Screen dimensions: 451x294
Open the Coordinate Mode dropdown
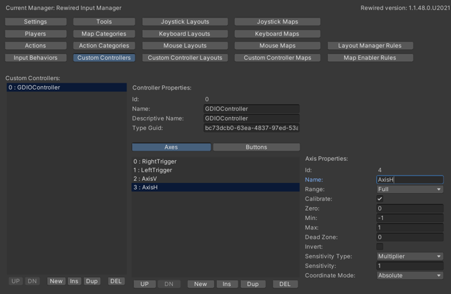[x=410, y=275]
